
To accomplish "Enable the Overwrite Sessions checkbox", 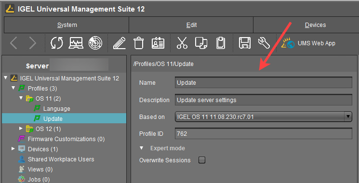I will 202,160.
